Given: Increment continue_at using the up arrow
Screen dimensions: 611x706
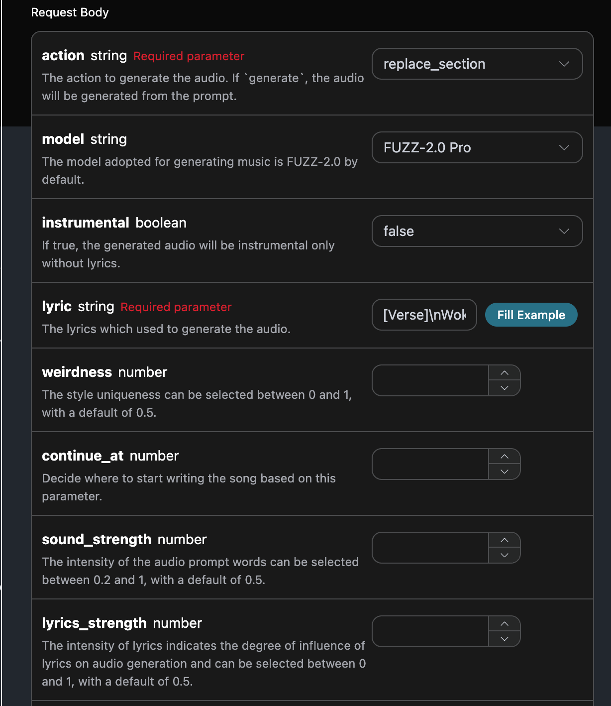Looking at the screenshot, I should point(505,457).
